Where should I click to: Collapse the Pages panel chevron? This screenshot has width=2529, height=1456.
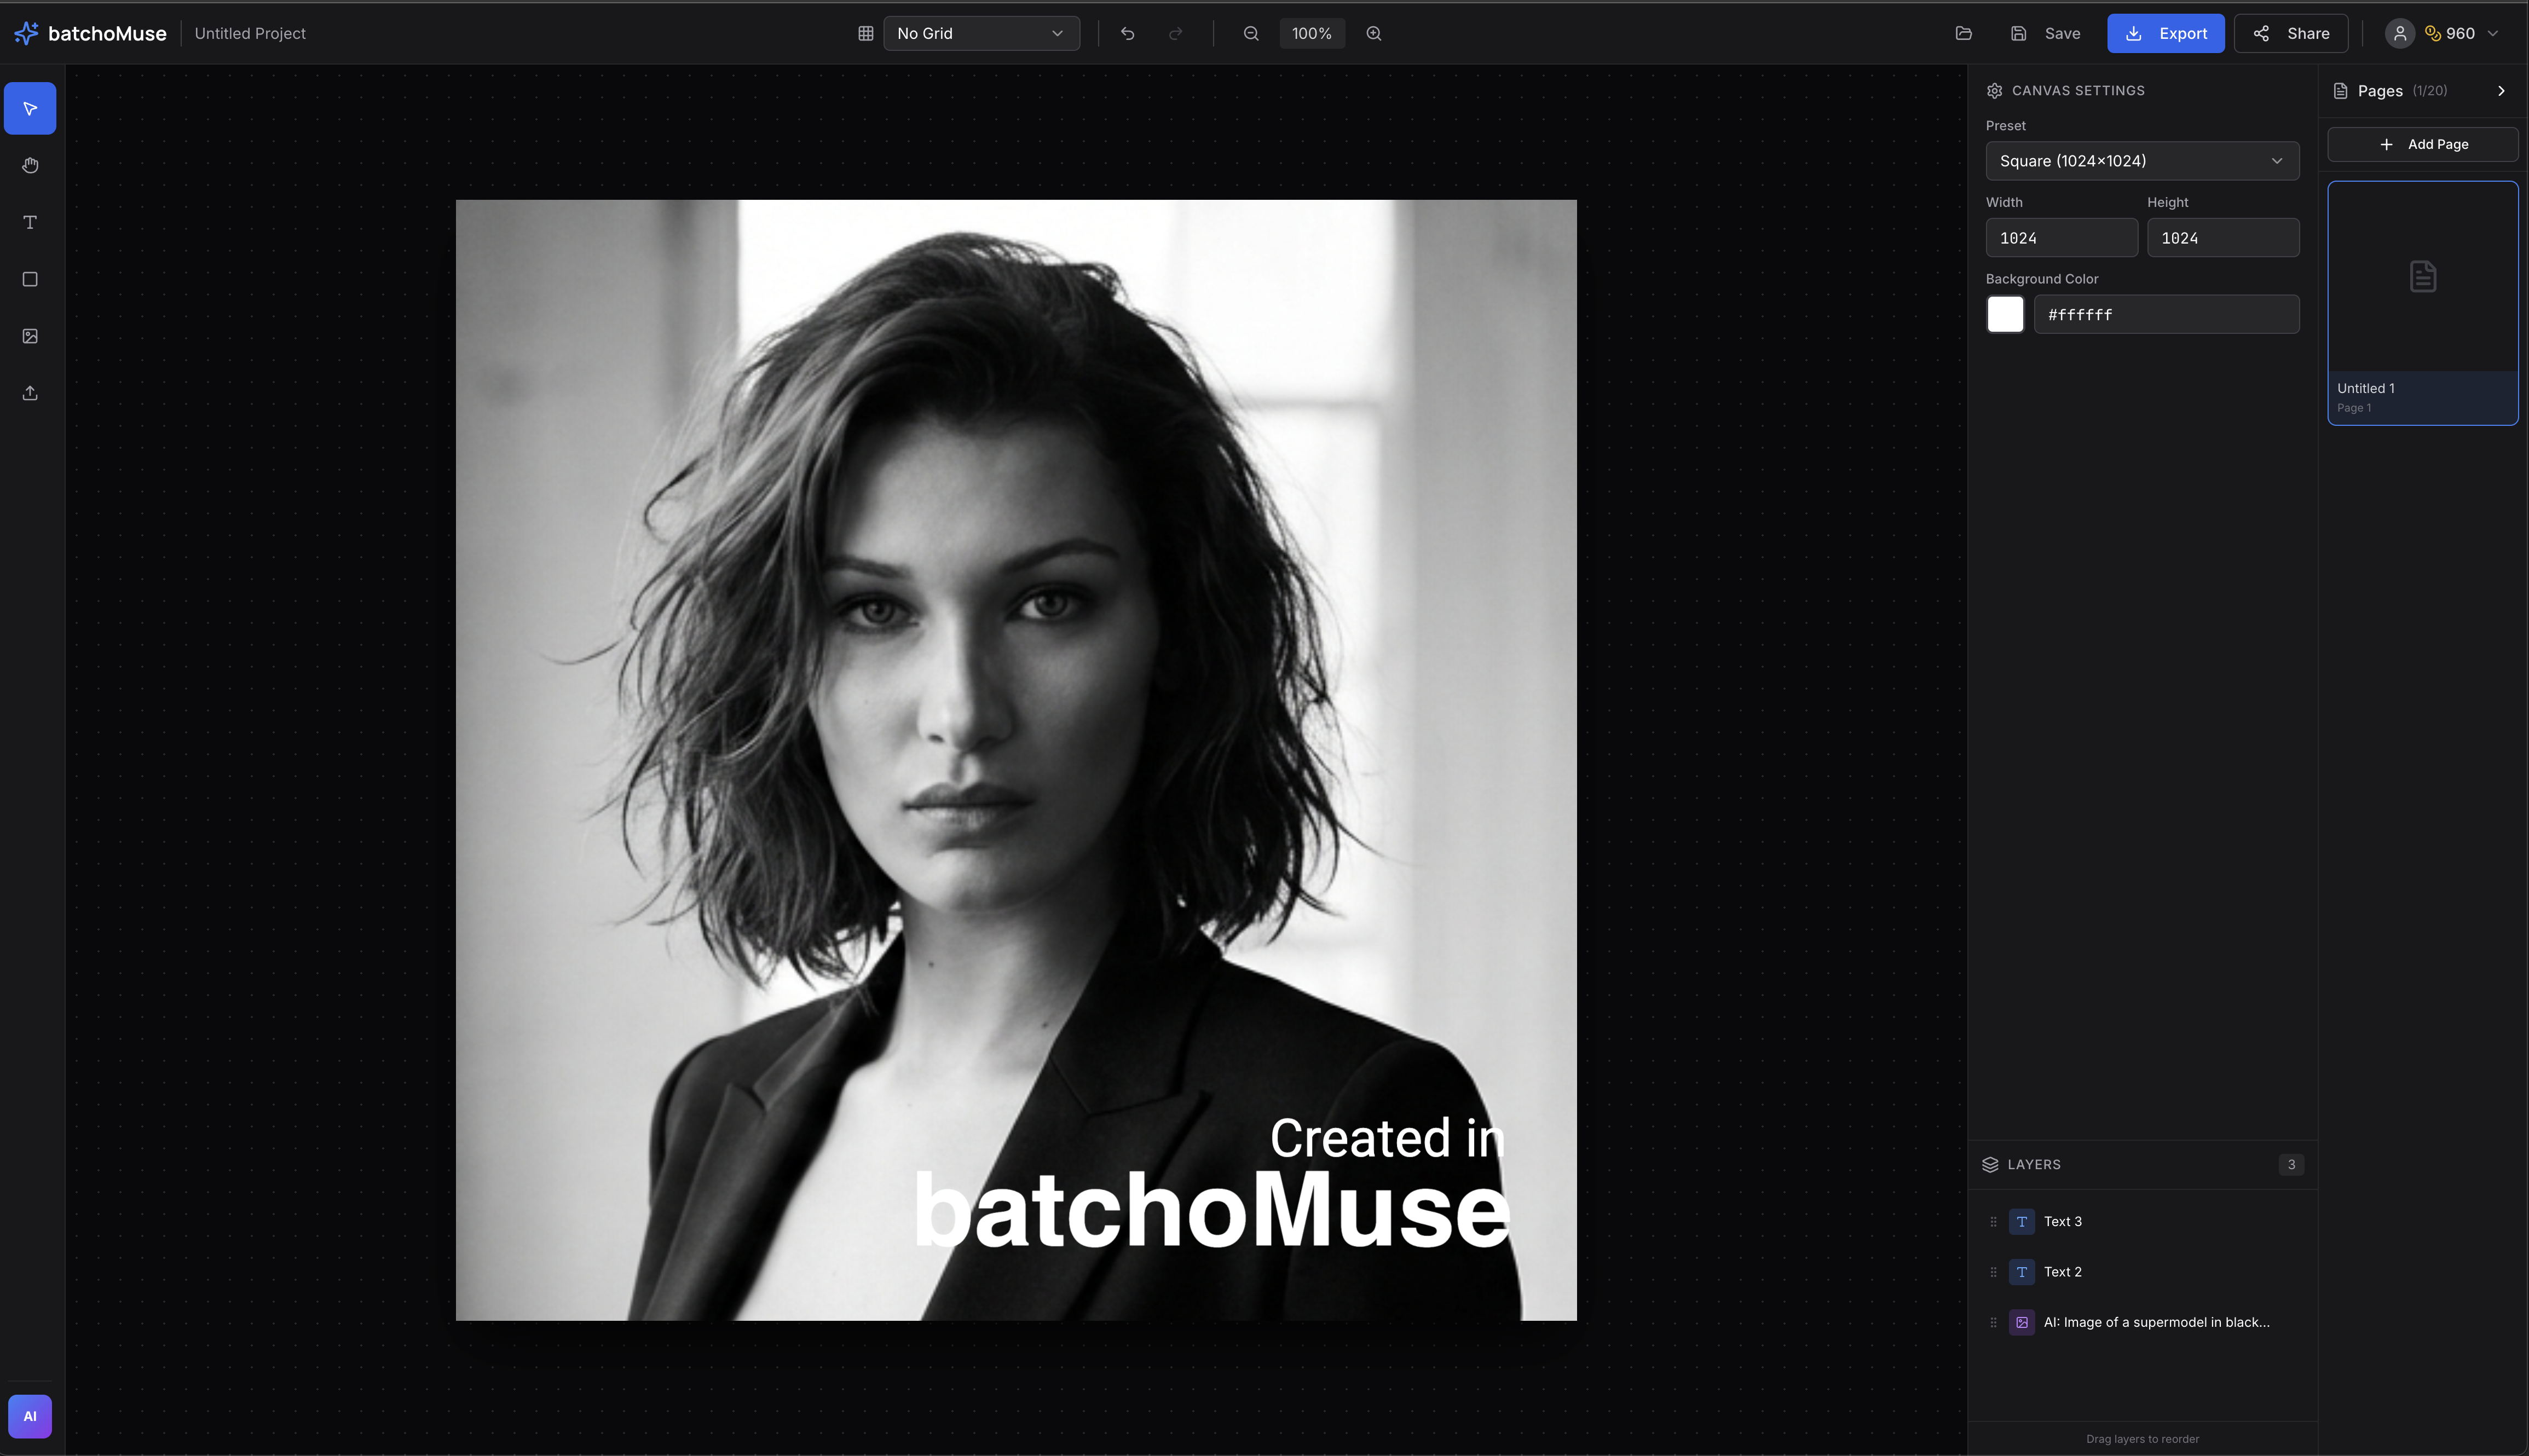click(x=2501, y=91)
